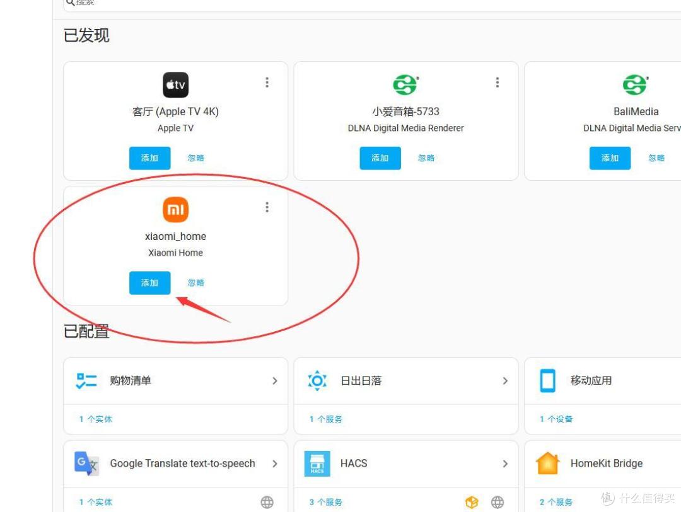Ignore the xiaomi_home integration
Image resolution: width=681 pixels, height=512 pixels.
(195, 283)
